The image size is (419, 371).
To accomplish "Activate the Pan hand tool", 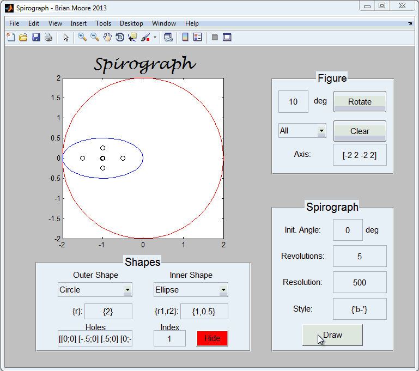I will coord(107,38).
